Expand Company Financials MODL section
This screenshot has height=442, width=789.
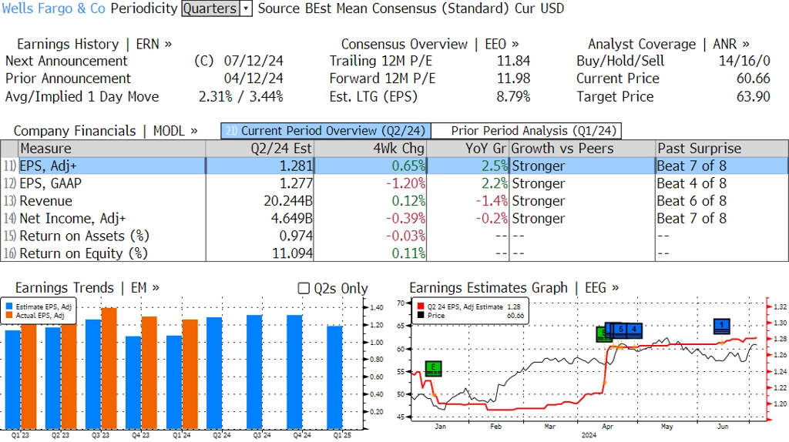tap(106, 131)
